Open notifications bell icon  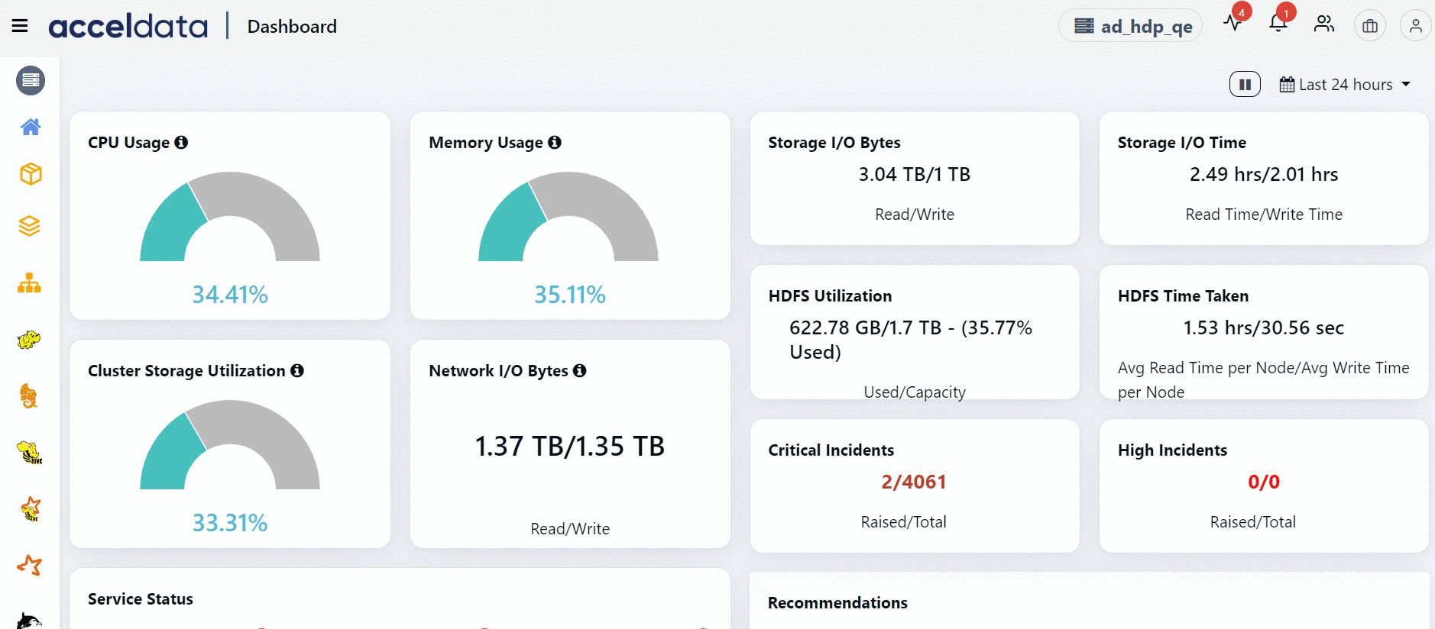(x=1278, y=23)
